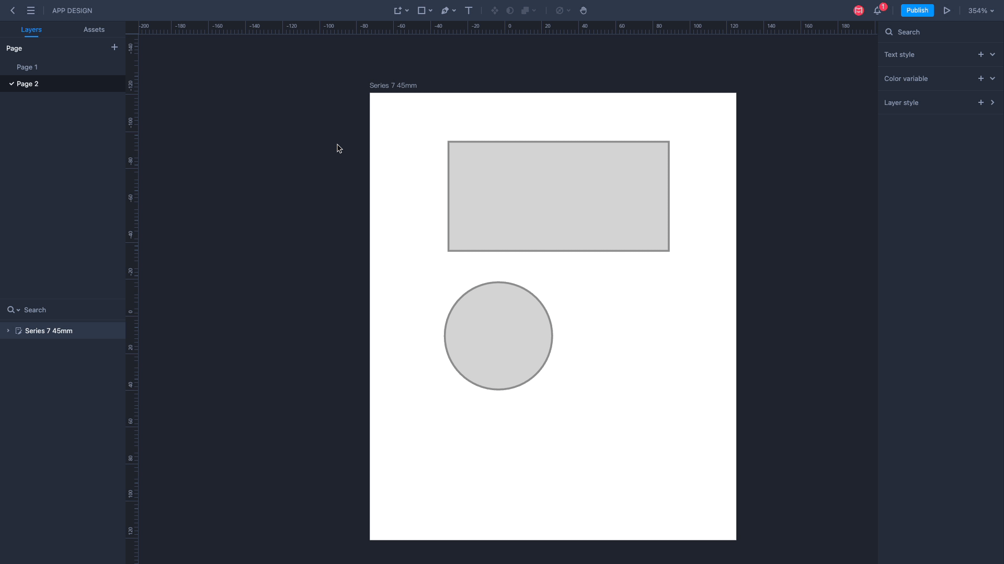
Task: Open the notifications bell
Action: pyautogui.click(x=877, y=10)
